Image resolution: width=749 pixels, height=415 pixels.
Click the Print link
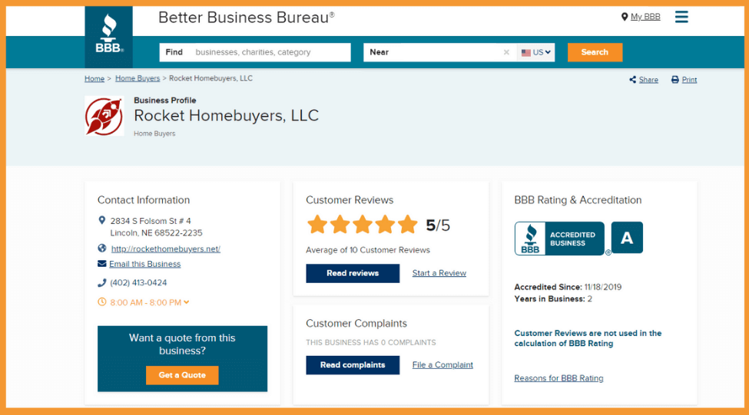pyautogui.click(x=689, y=80)
